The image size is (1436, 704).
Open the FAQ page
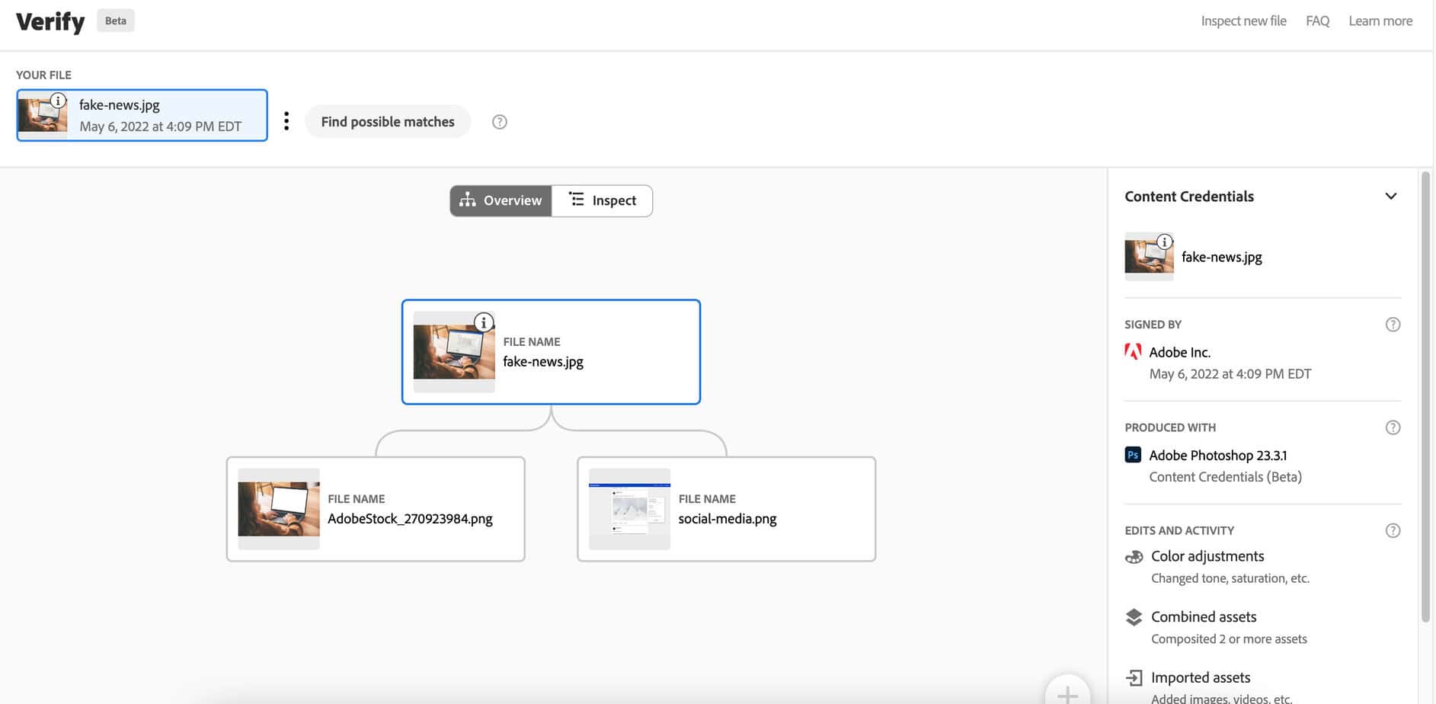[1317, 21]
